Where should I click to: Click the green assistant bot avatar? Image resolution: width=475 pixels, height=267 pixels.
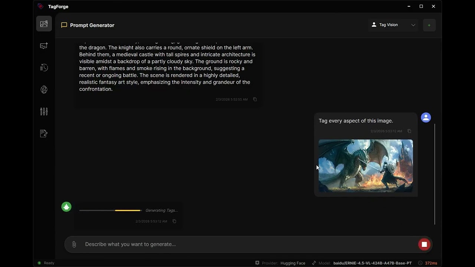coord(66,207)
